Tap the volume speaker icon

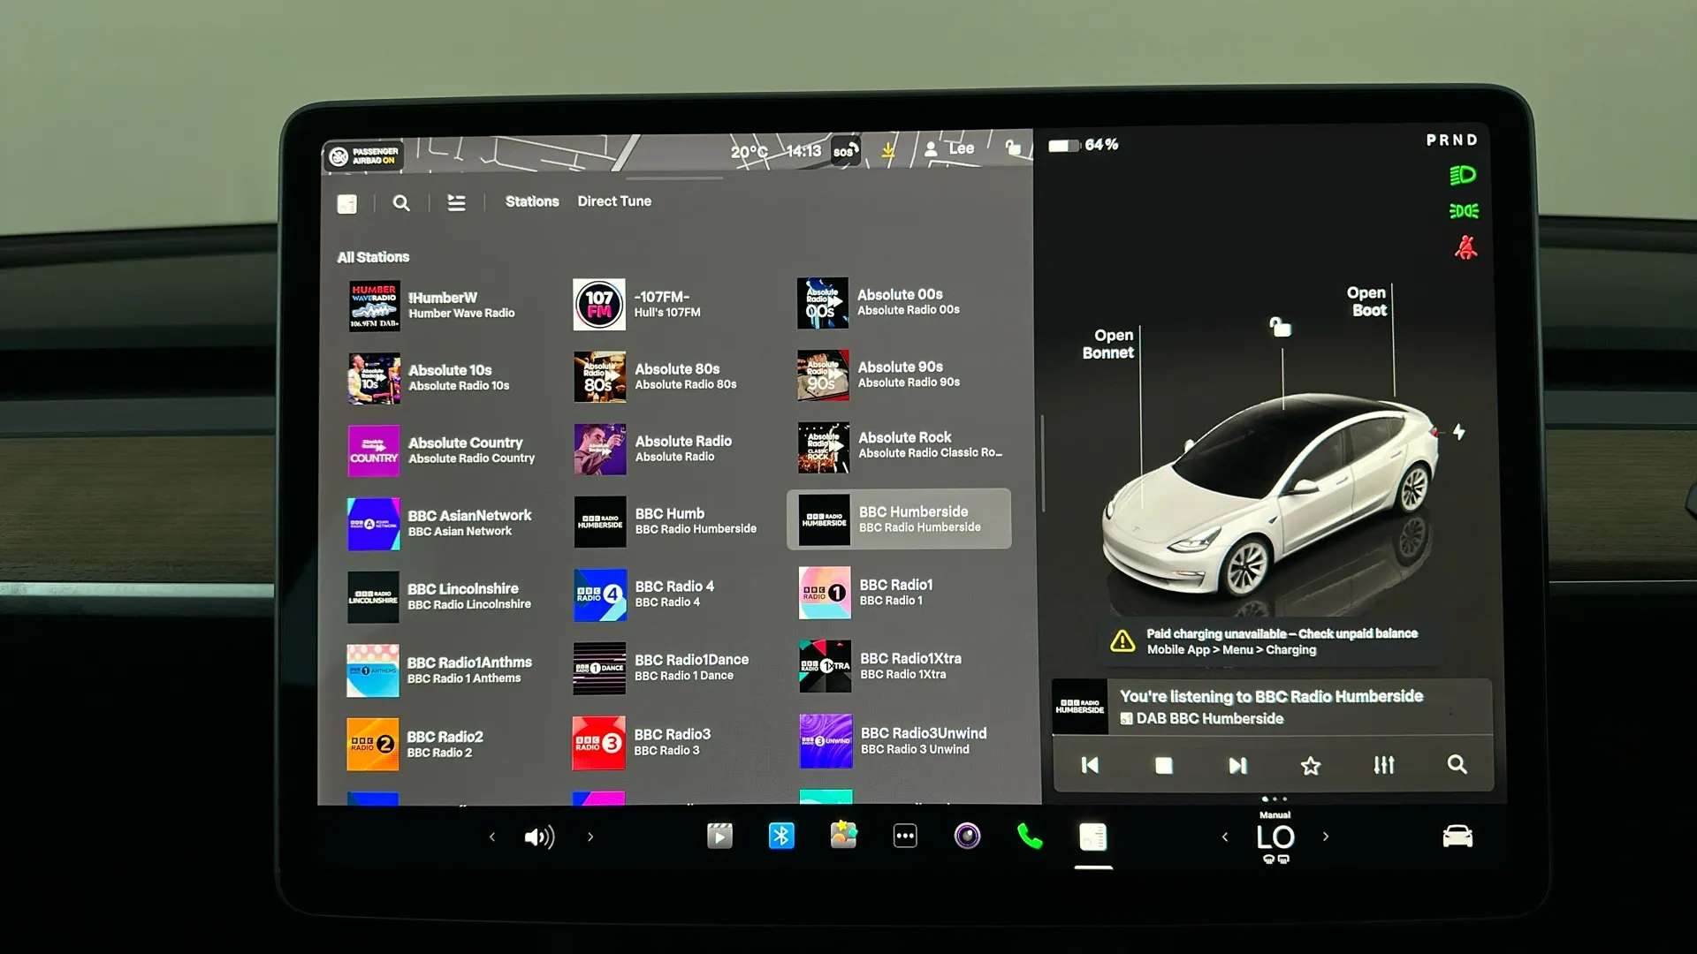pyautogui.click(x=539, y=837)
